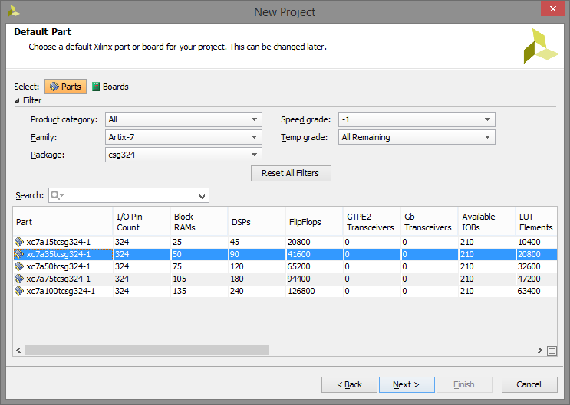The width and height of the screenshot is (570, 405).
Task: Switch selection to Boards
Action: coord(110,87)
